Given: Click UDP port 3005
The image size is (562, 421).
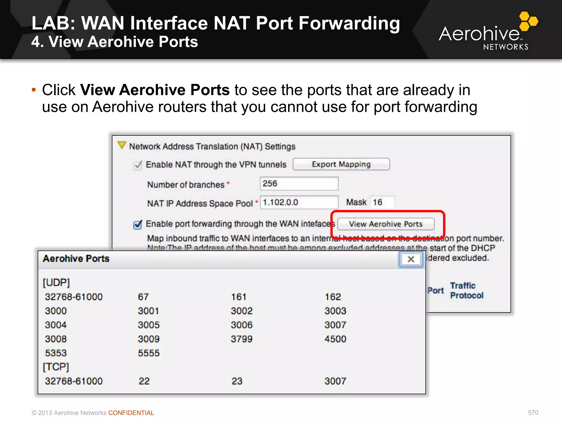Looking at the screenshot, I should (148, 325).
